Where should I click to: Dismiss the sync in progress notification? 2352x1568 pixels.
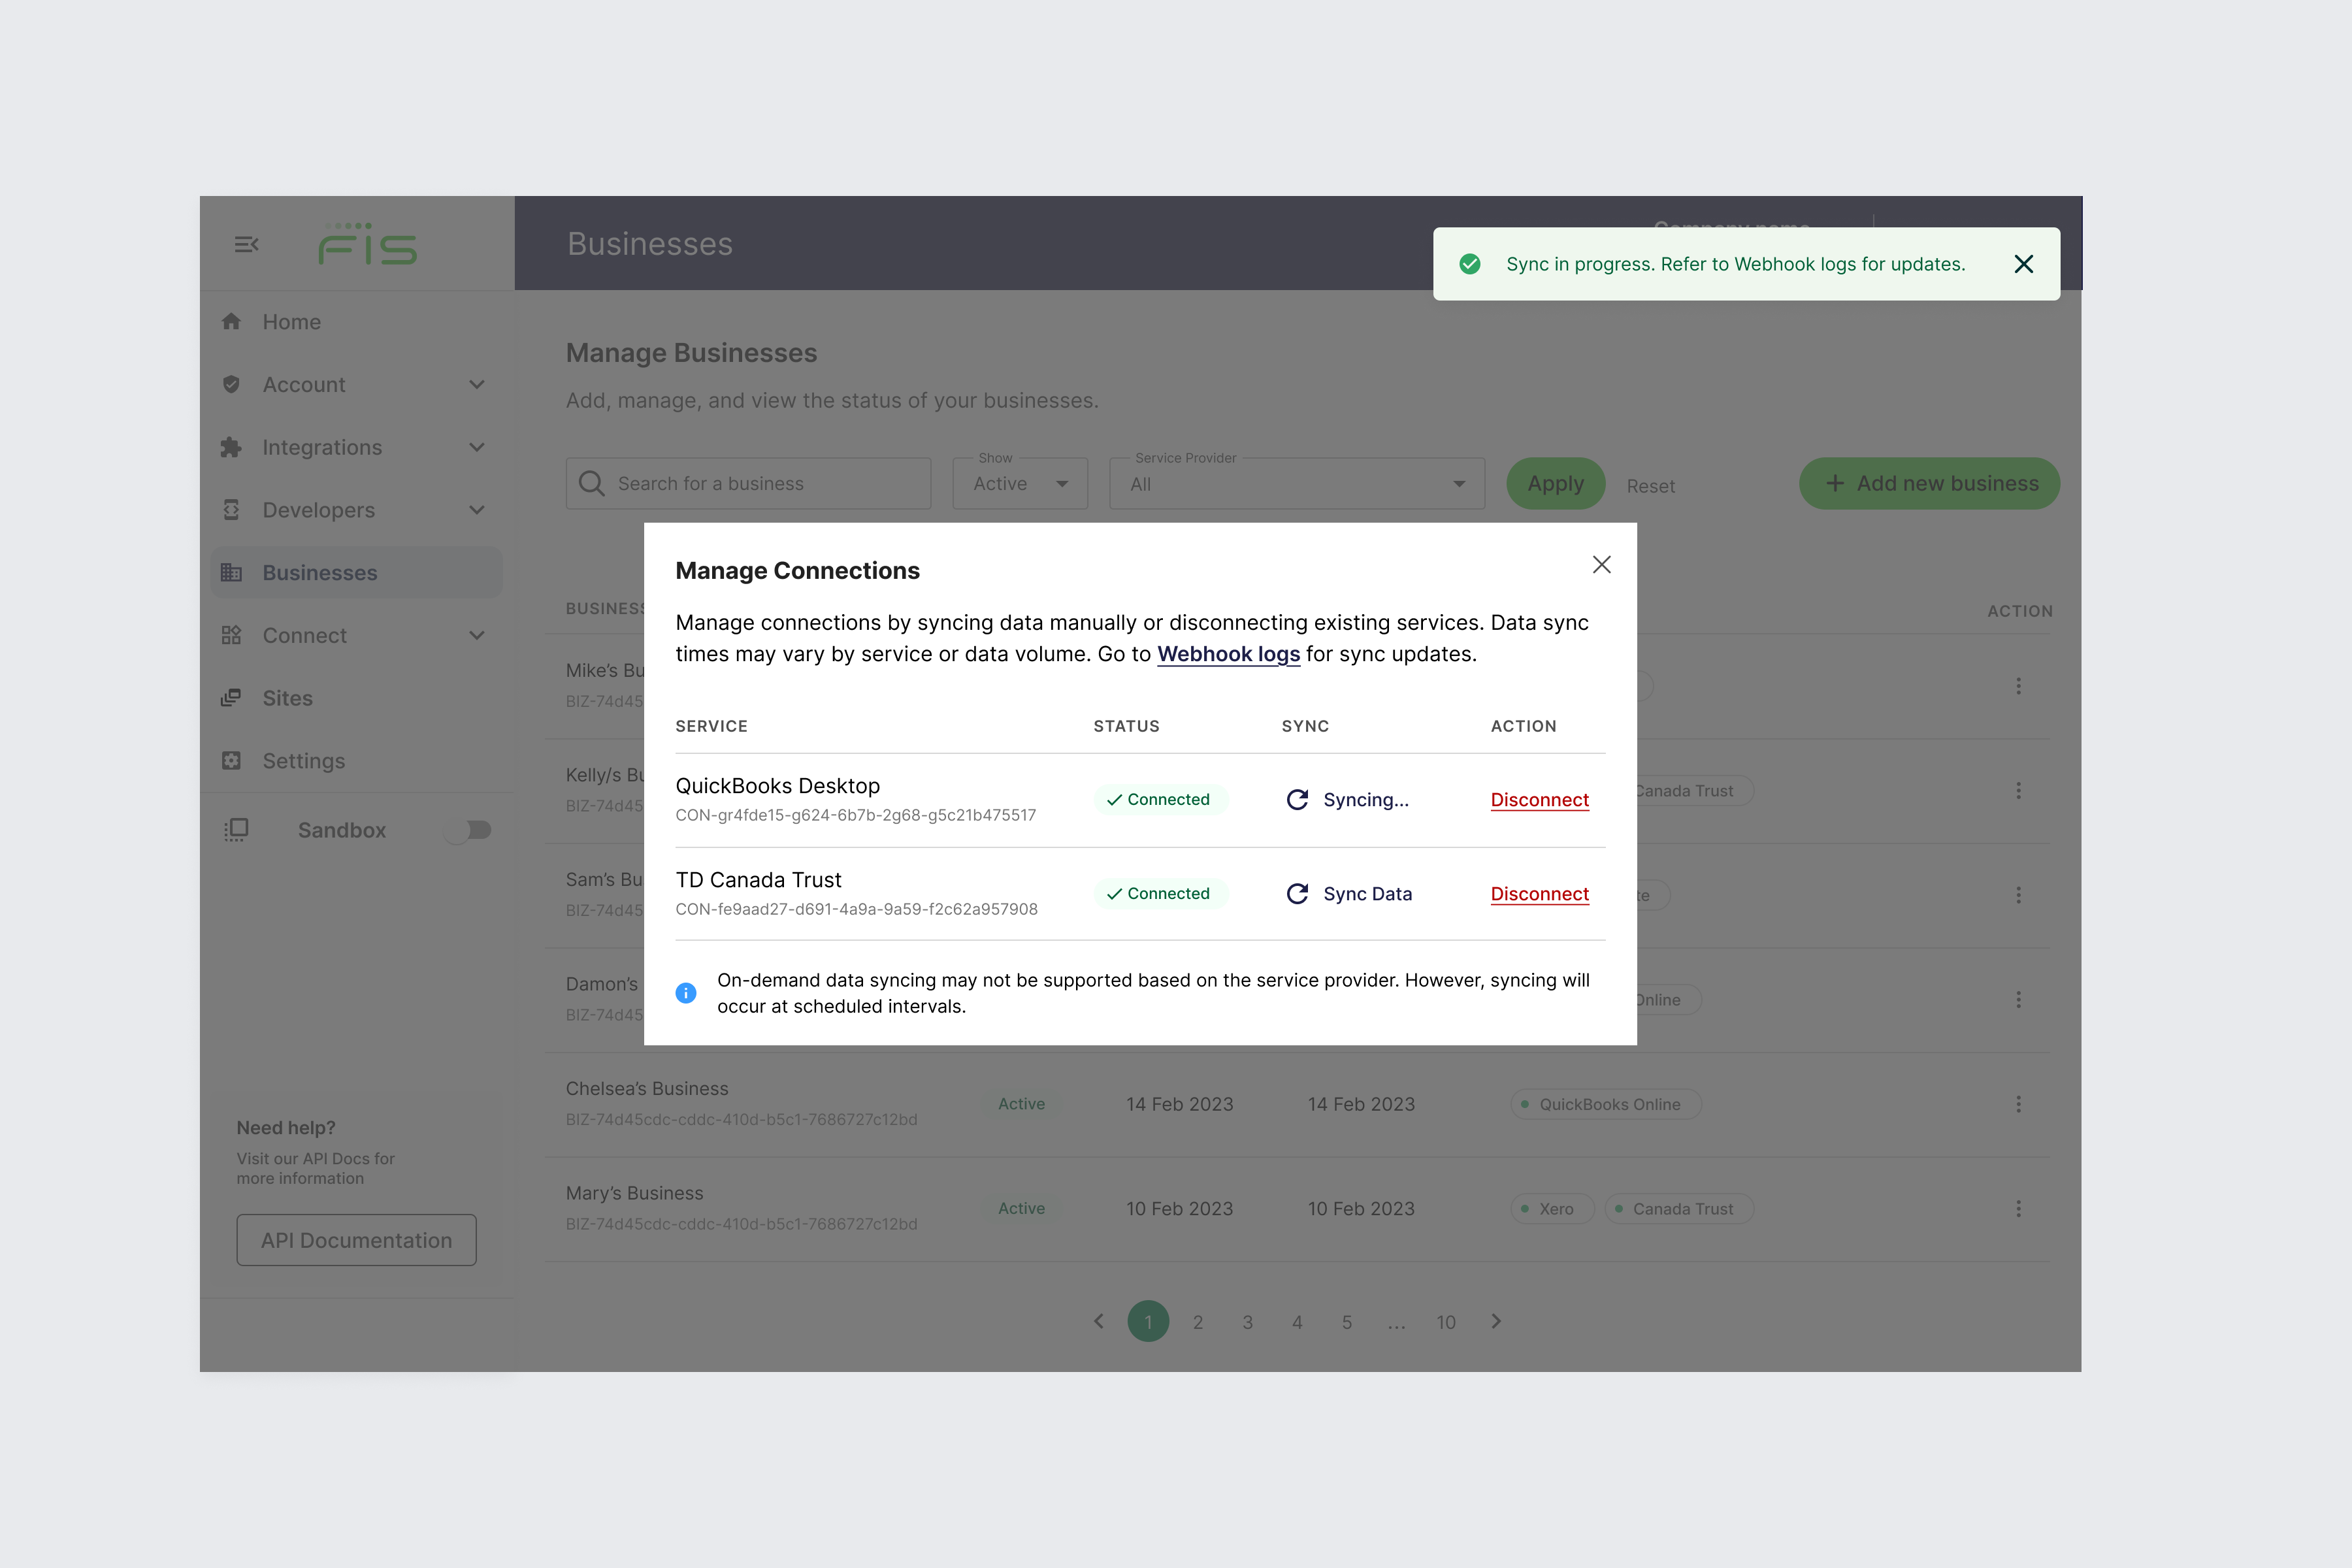click(2023, 264)
